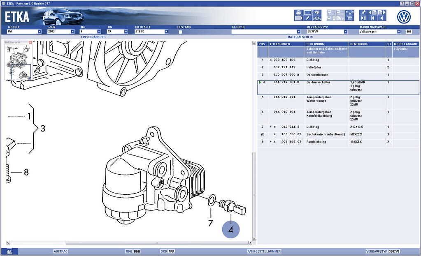Viewport: 421px width, 256px height.
Task: Expand the HG dropdown
Action: click(x=99, y=32)
